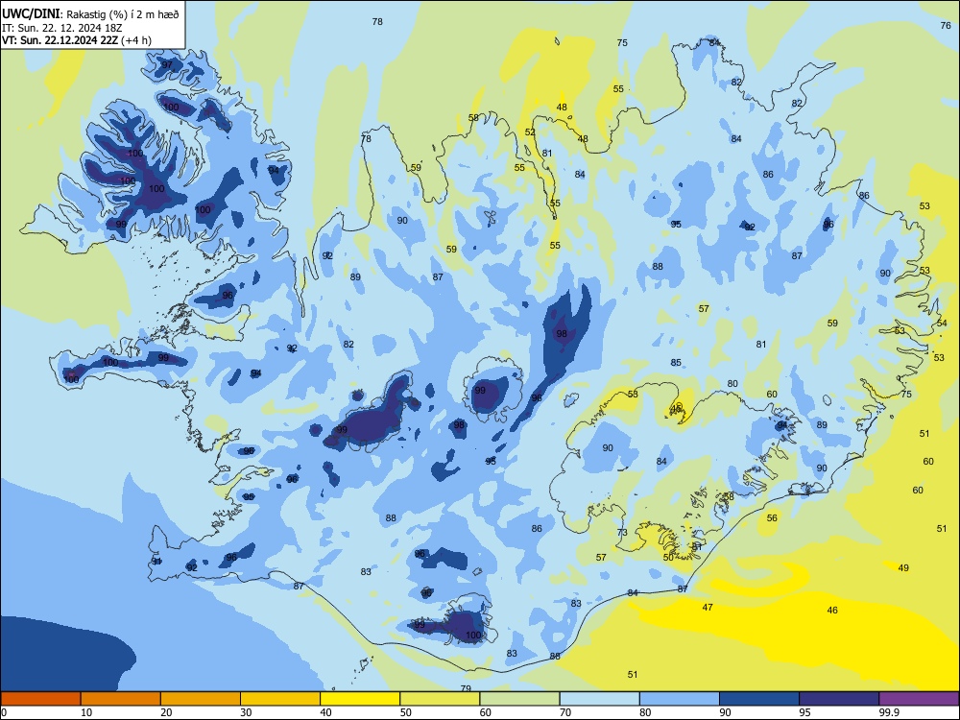
Task: Click the 70–80 pale blue legend swatch
Action: 599,699
